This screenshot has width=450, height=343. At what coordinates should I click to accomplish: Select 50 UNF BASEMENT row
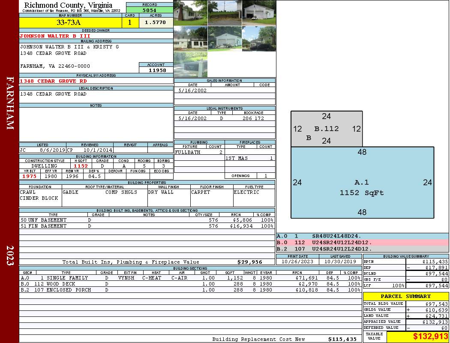coord(147,220)
